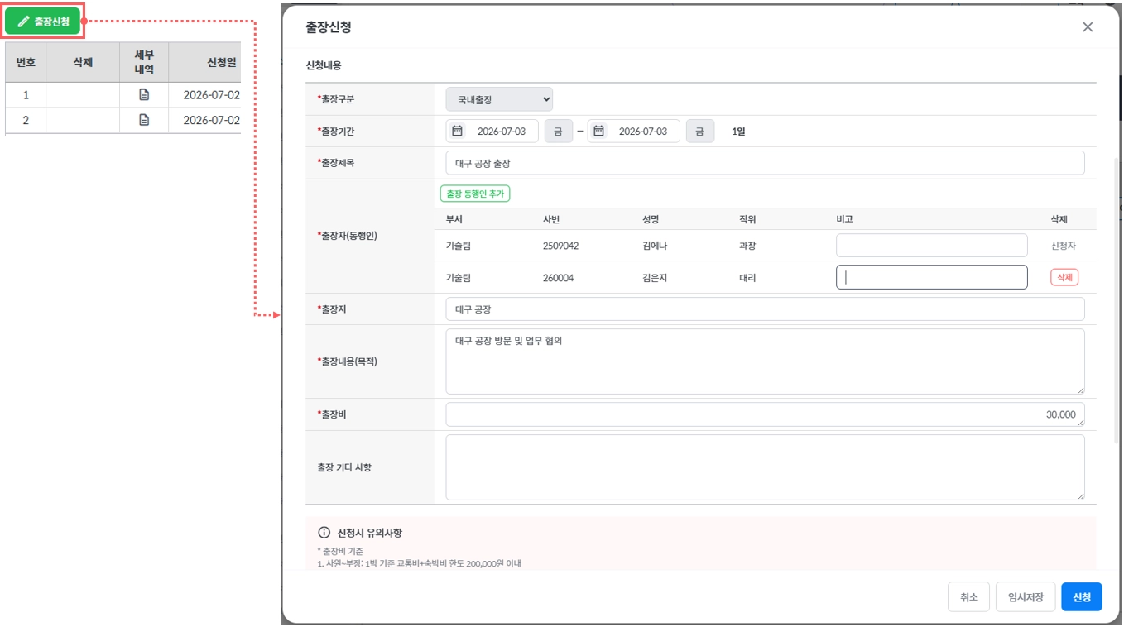Click the 임시저장 button
The image size is (1124, 627).
tap(1026, 597)
